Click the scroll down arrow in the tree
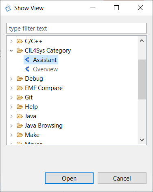 142,140
